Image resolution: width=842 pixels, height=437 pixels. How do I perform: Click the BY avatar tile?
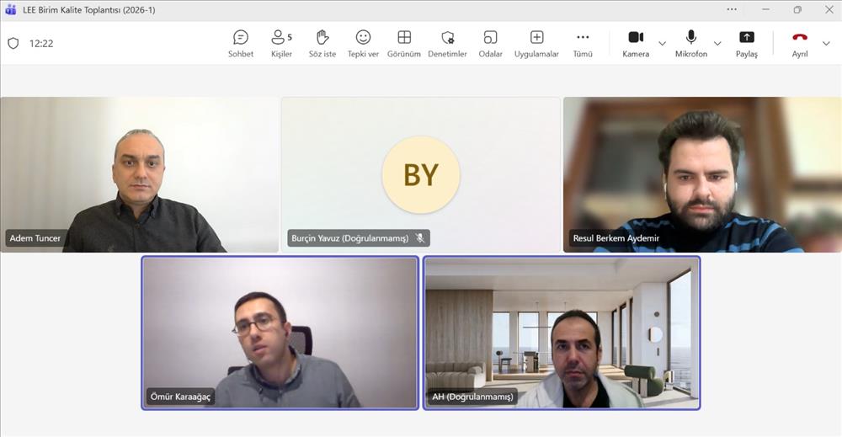click(x=420, y=174)
